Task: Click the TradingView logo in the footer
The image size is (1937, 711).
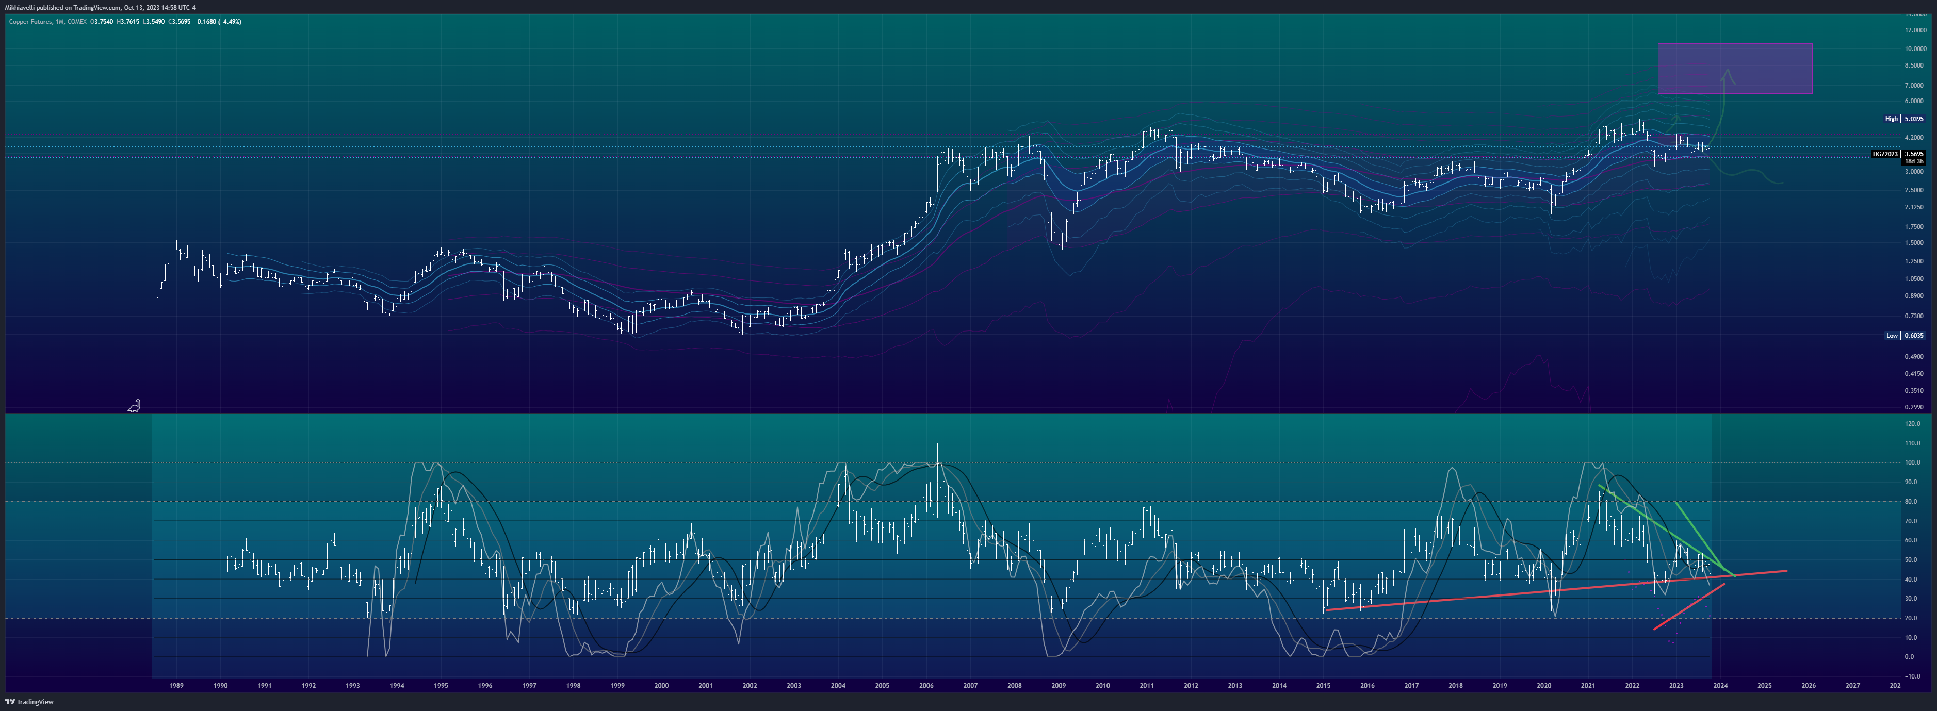Action: [x=29, y=702]
